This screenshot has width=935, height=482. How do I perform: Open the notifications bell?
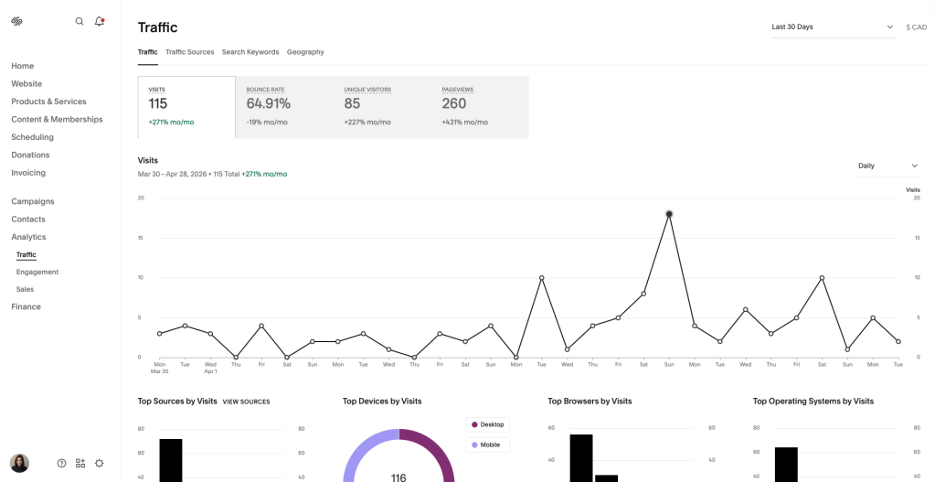point(100,21)
